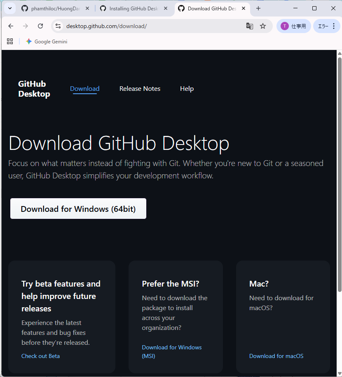The image size is (342, 377).
Task: View site information icon in address bar
Action: (x=58, y=26)
